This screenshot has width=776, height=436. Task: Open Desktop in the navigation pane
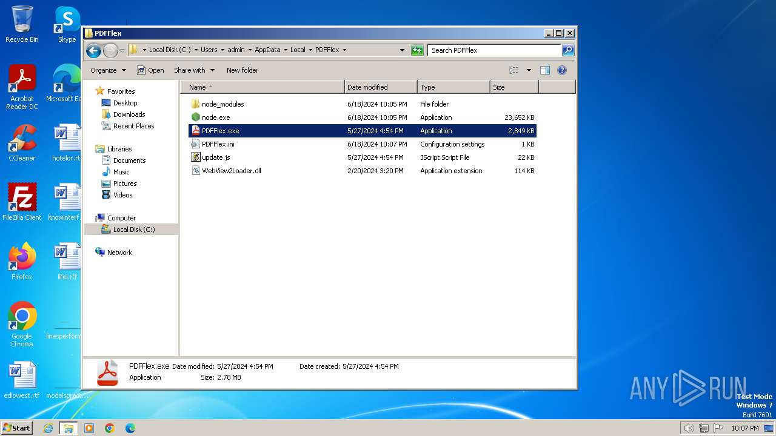pos(125,103)
